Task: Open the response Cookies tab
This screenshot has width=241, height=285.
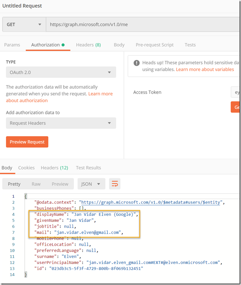Action: (x=26, y=168)
